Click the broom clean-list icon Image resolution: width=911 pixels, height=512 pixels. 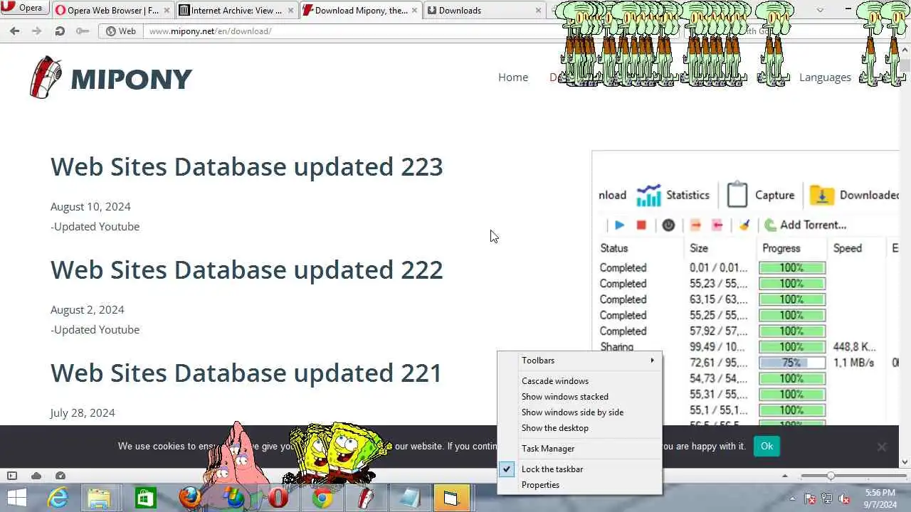[x=744, y=225]
